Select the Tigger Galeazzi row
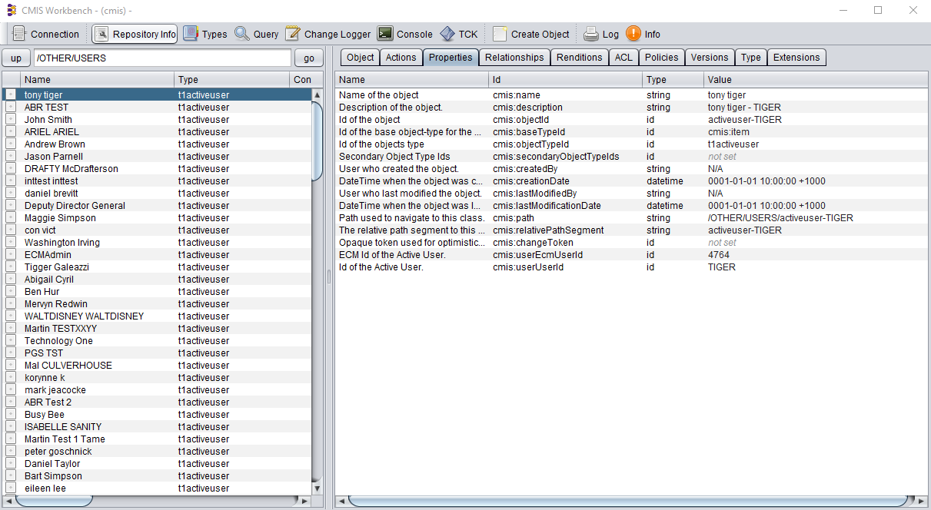This screenshot has width=931, height=510. [158, 267]
